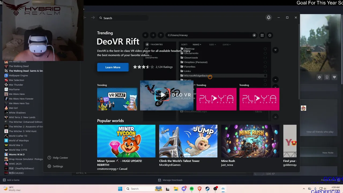Open Climb the World's Tallest Tower thumbnail
343x193 pixels.
click(x=188, y=141)
